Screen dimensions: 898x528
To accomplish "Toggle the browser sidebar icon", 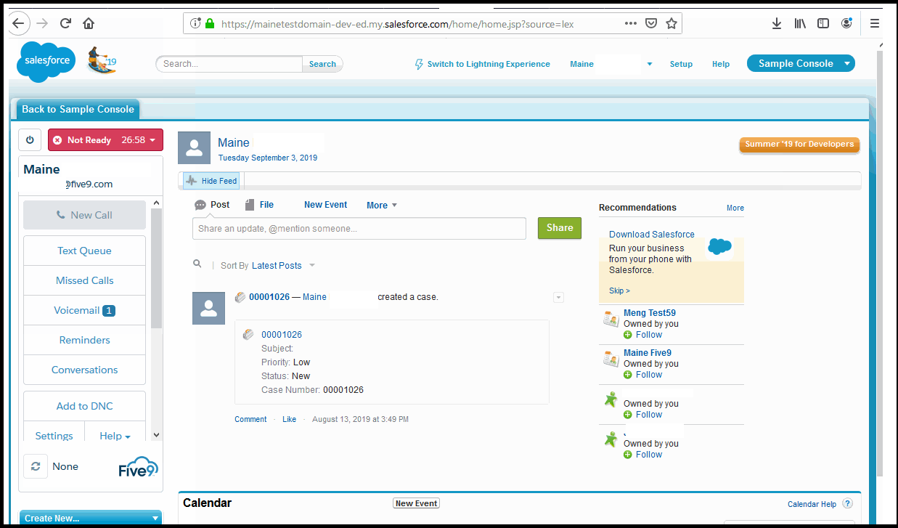I will point(823,23).
